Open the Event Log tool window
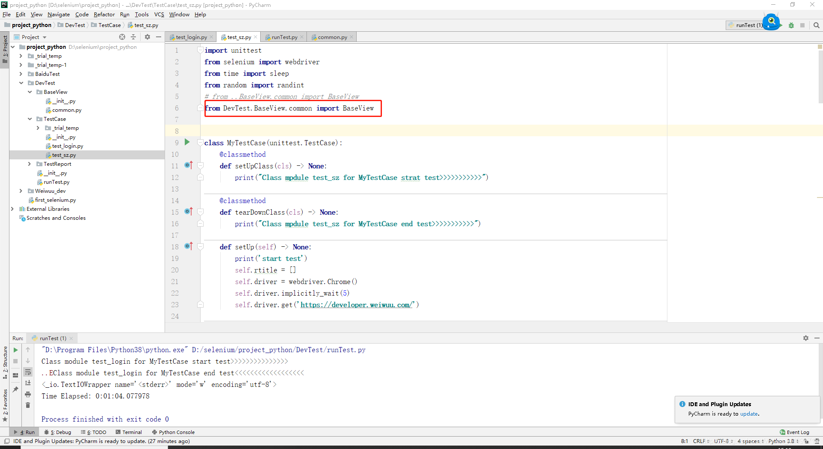 click(794, 432)
